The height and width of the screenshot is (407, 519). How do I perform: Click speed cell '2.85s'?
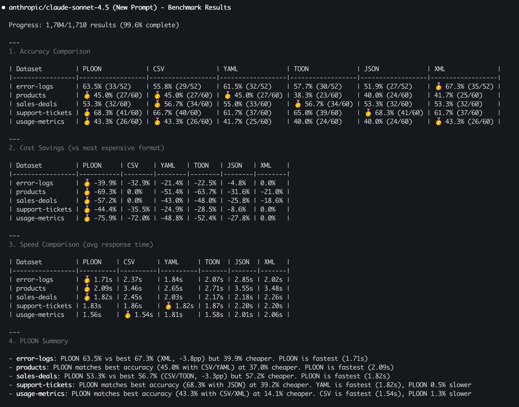(244, 280)
